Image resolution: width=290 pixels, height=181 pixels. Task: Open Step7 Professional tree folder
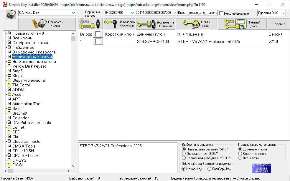point(29,80)
